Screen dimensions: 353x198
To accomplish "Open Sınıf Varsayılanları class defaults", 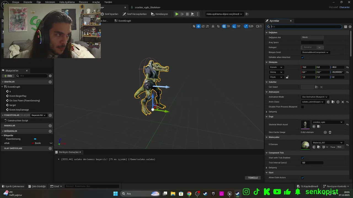I will pos(135,14).
